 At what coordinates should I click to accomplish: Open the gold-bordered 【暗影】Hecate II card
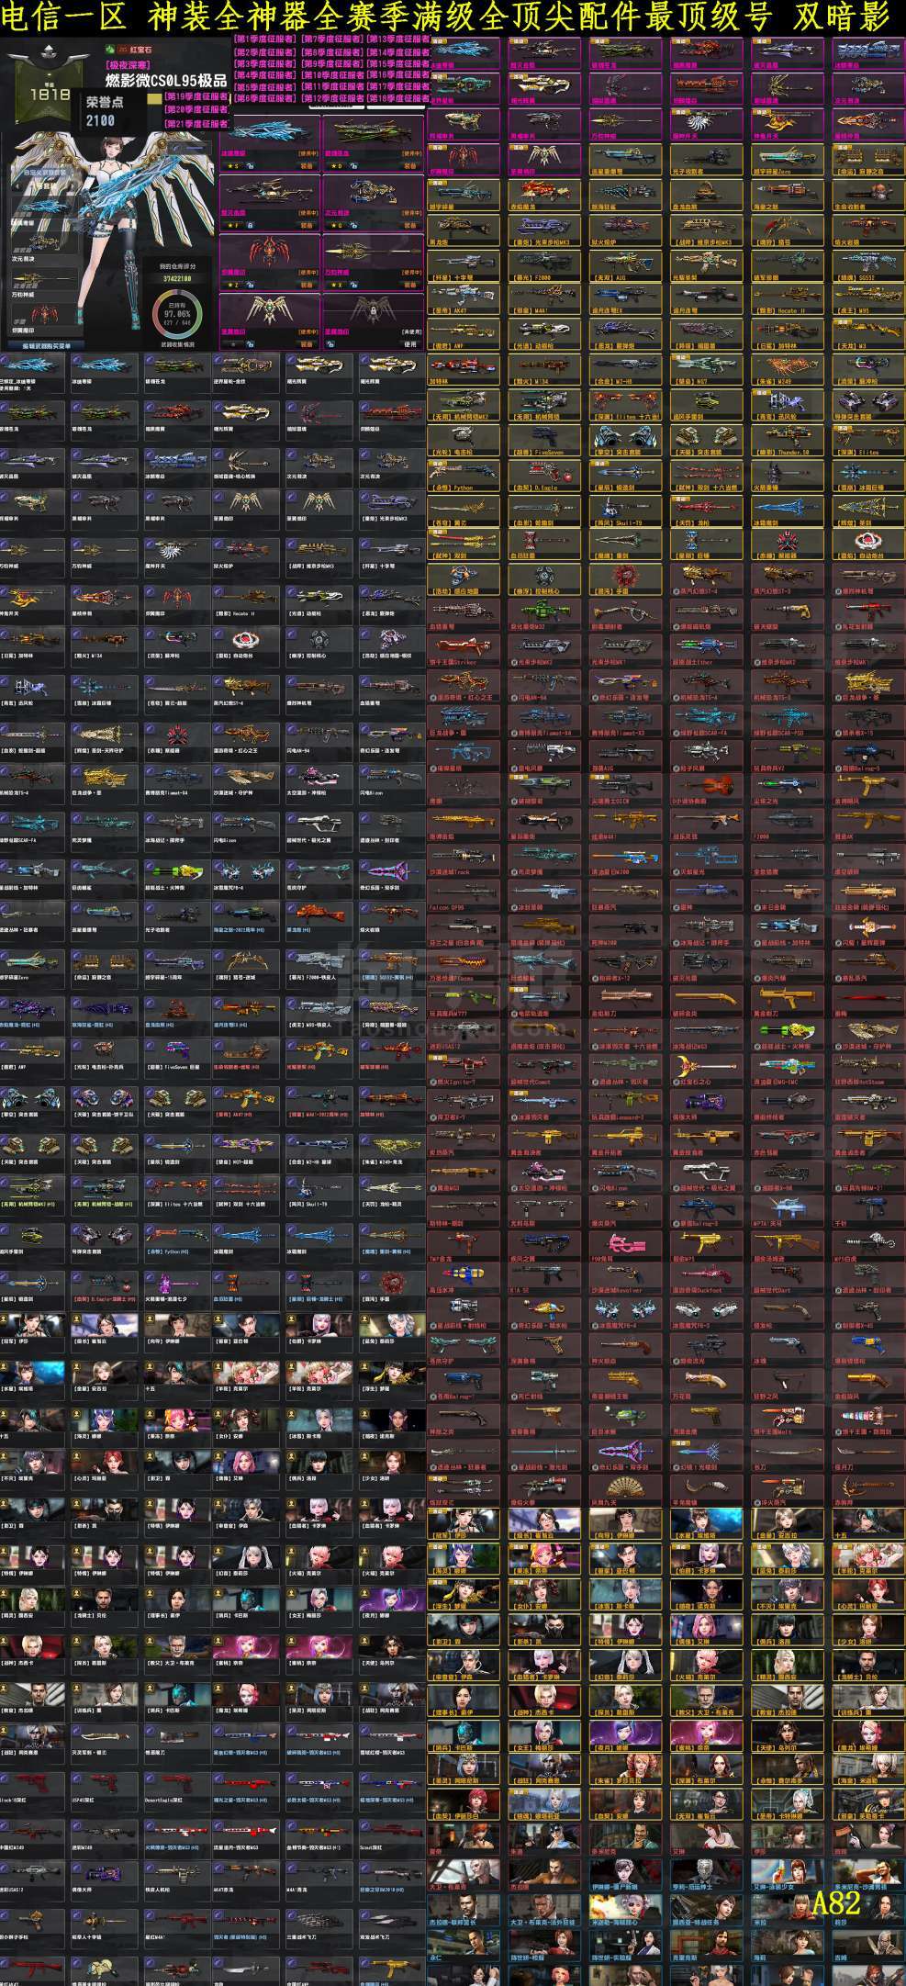788,301
